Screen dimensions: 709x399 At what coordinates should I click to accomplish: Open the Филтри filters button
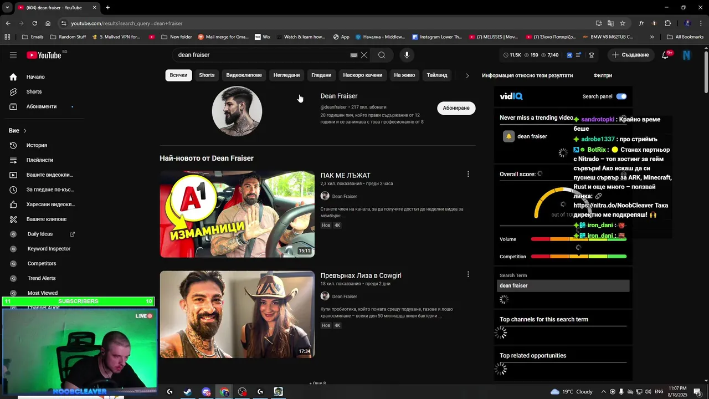pos(603,75)
